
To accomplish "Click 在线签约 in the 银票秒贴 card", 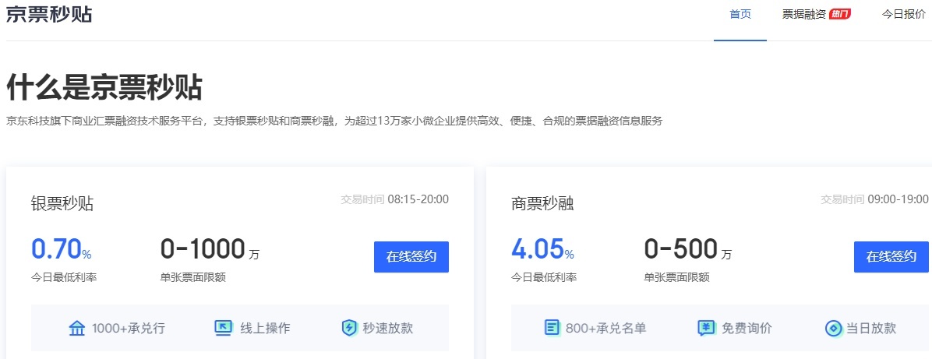I will [411, 257].
